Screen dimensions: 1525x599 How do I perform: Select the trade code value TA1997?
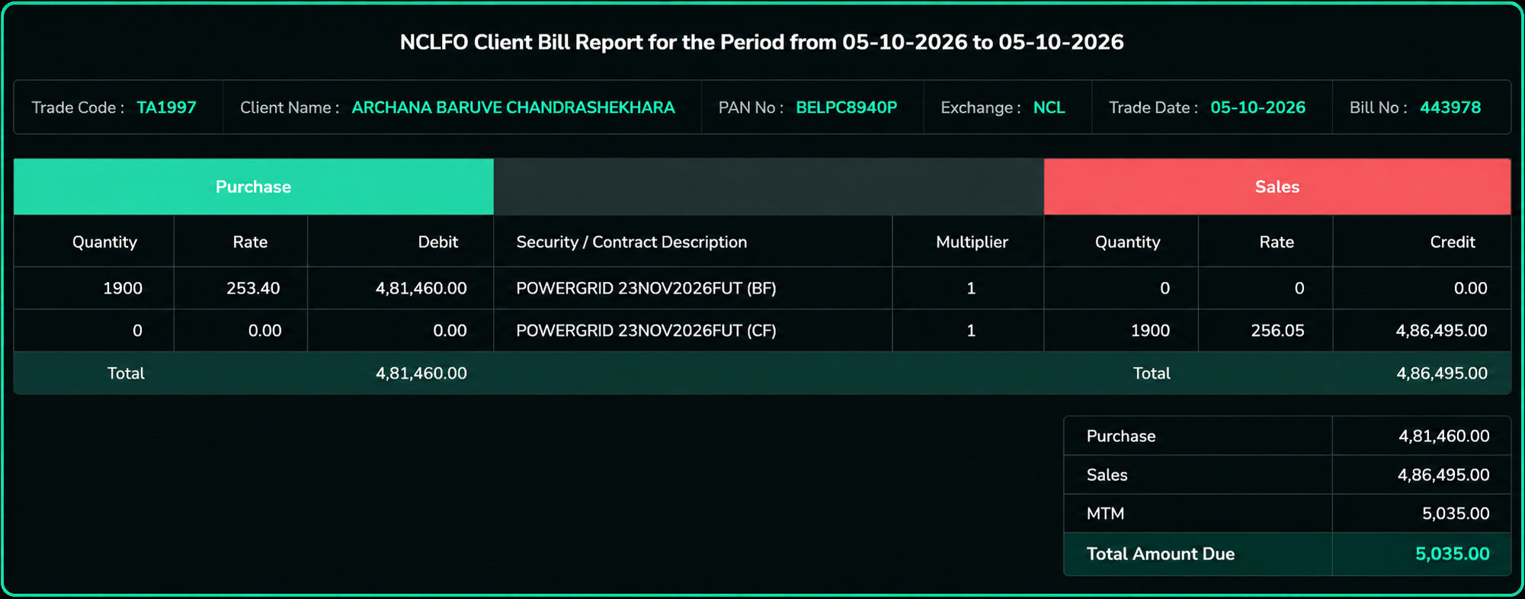tap(166, 107)
